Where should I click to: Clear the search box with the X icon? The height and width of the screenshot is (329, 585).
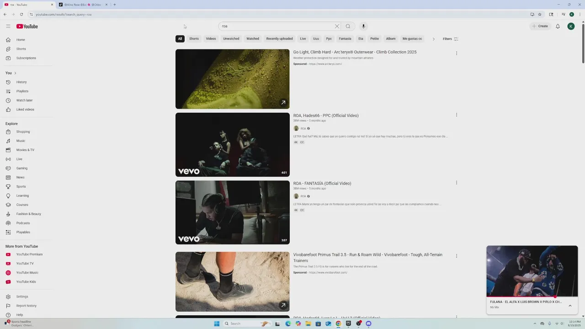337,26
